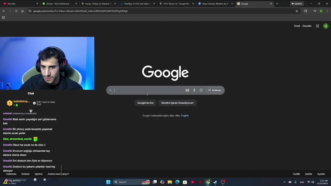Click the webcam overlay thumbnail
This screenshot has width=331, height=186.
[x=47, y=63]
